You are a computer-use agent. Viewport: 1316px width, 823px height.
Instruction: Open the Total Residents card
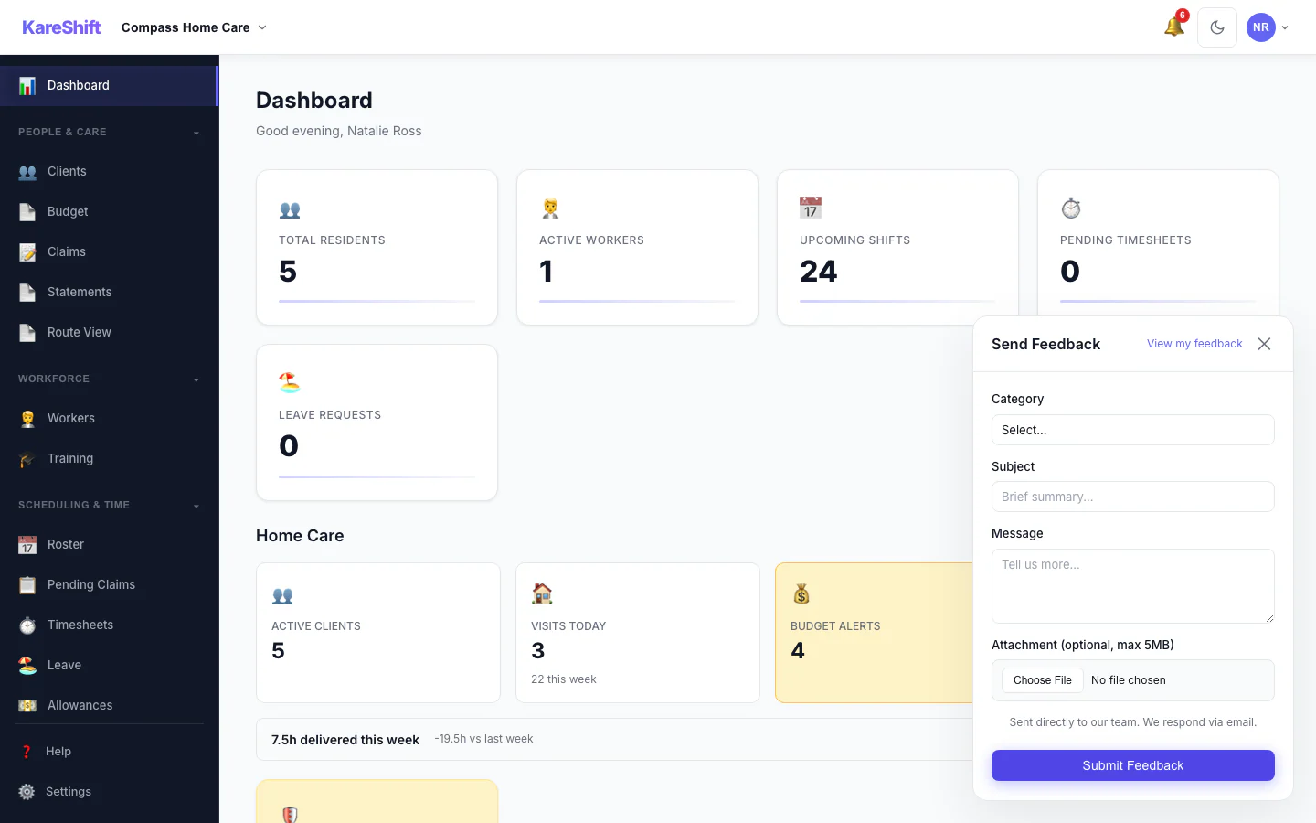(377, 247)
